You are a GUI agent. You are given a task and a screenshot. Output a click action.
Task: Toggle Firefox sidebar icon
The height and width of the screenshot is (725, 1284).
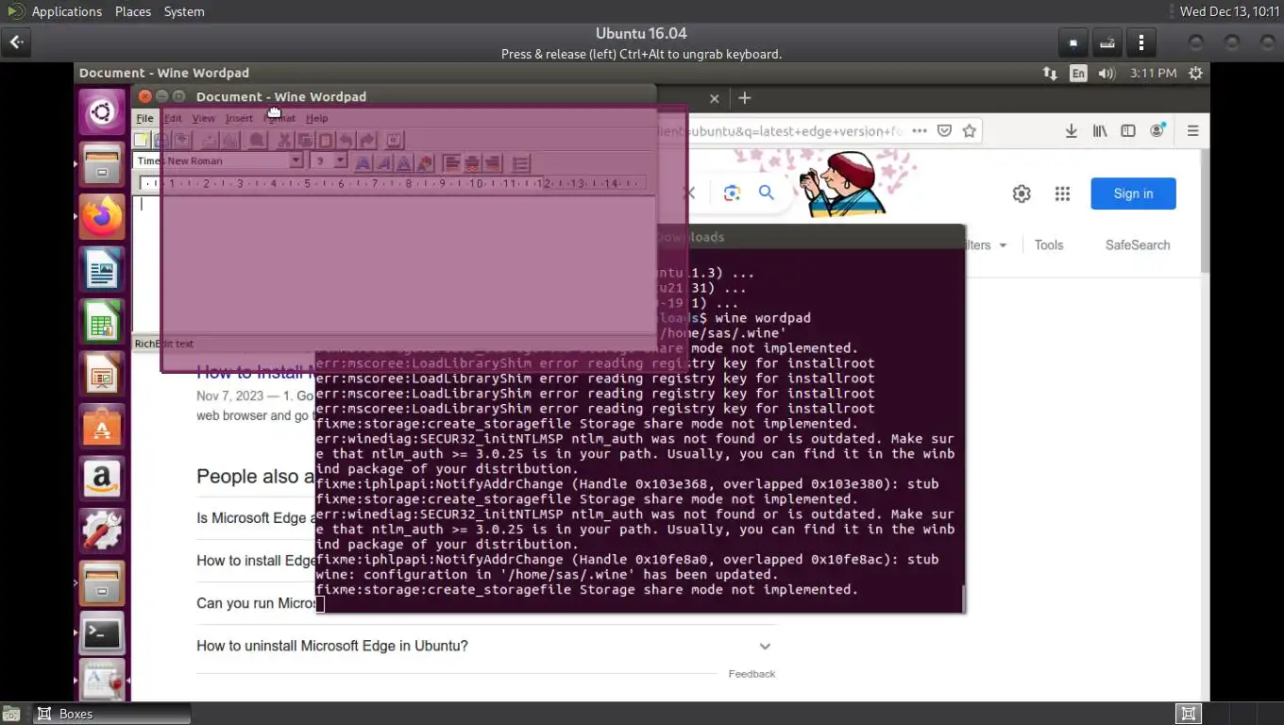point(1128,131)
